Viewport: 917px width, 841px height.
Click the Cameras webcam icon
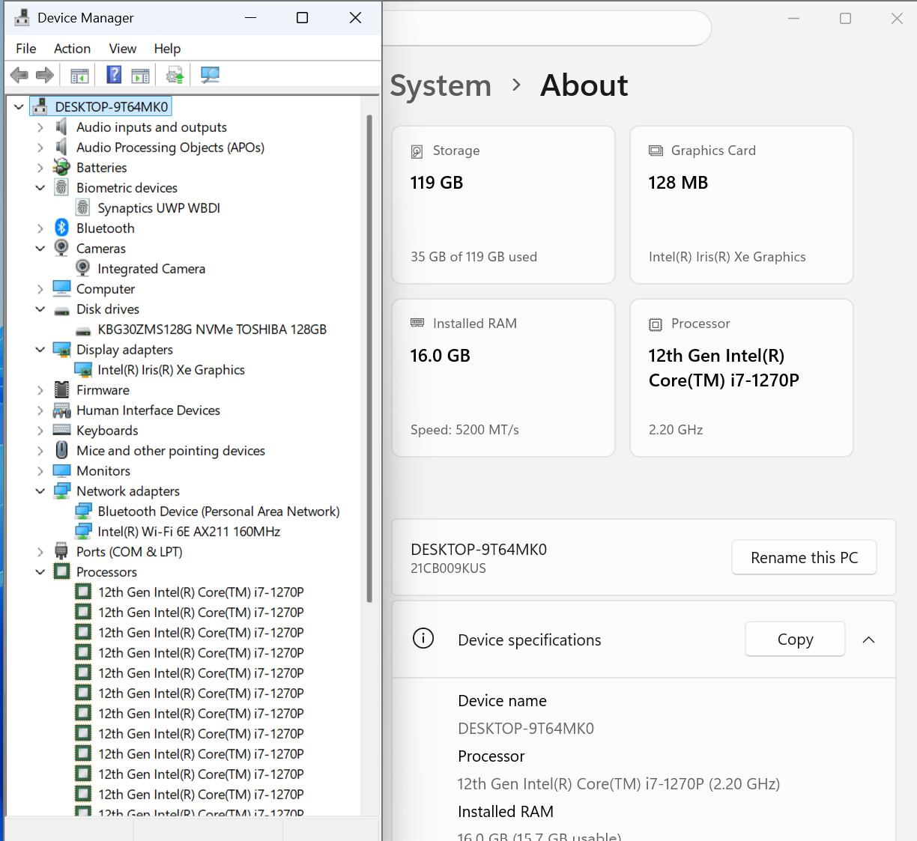(x=61, y=249)
